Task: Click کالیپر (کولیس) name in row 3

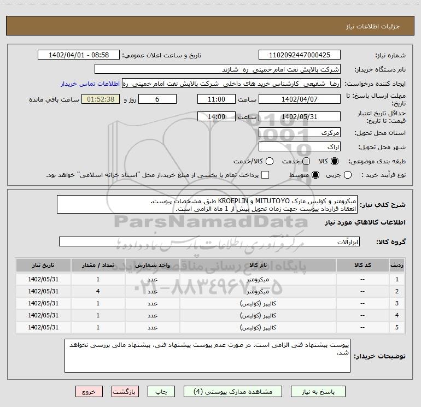Action: pos(258,303)
